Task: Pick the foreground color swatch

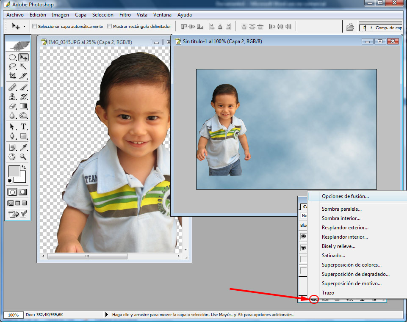Action: [14, 171]
